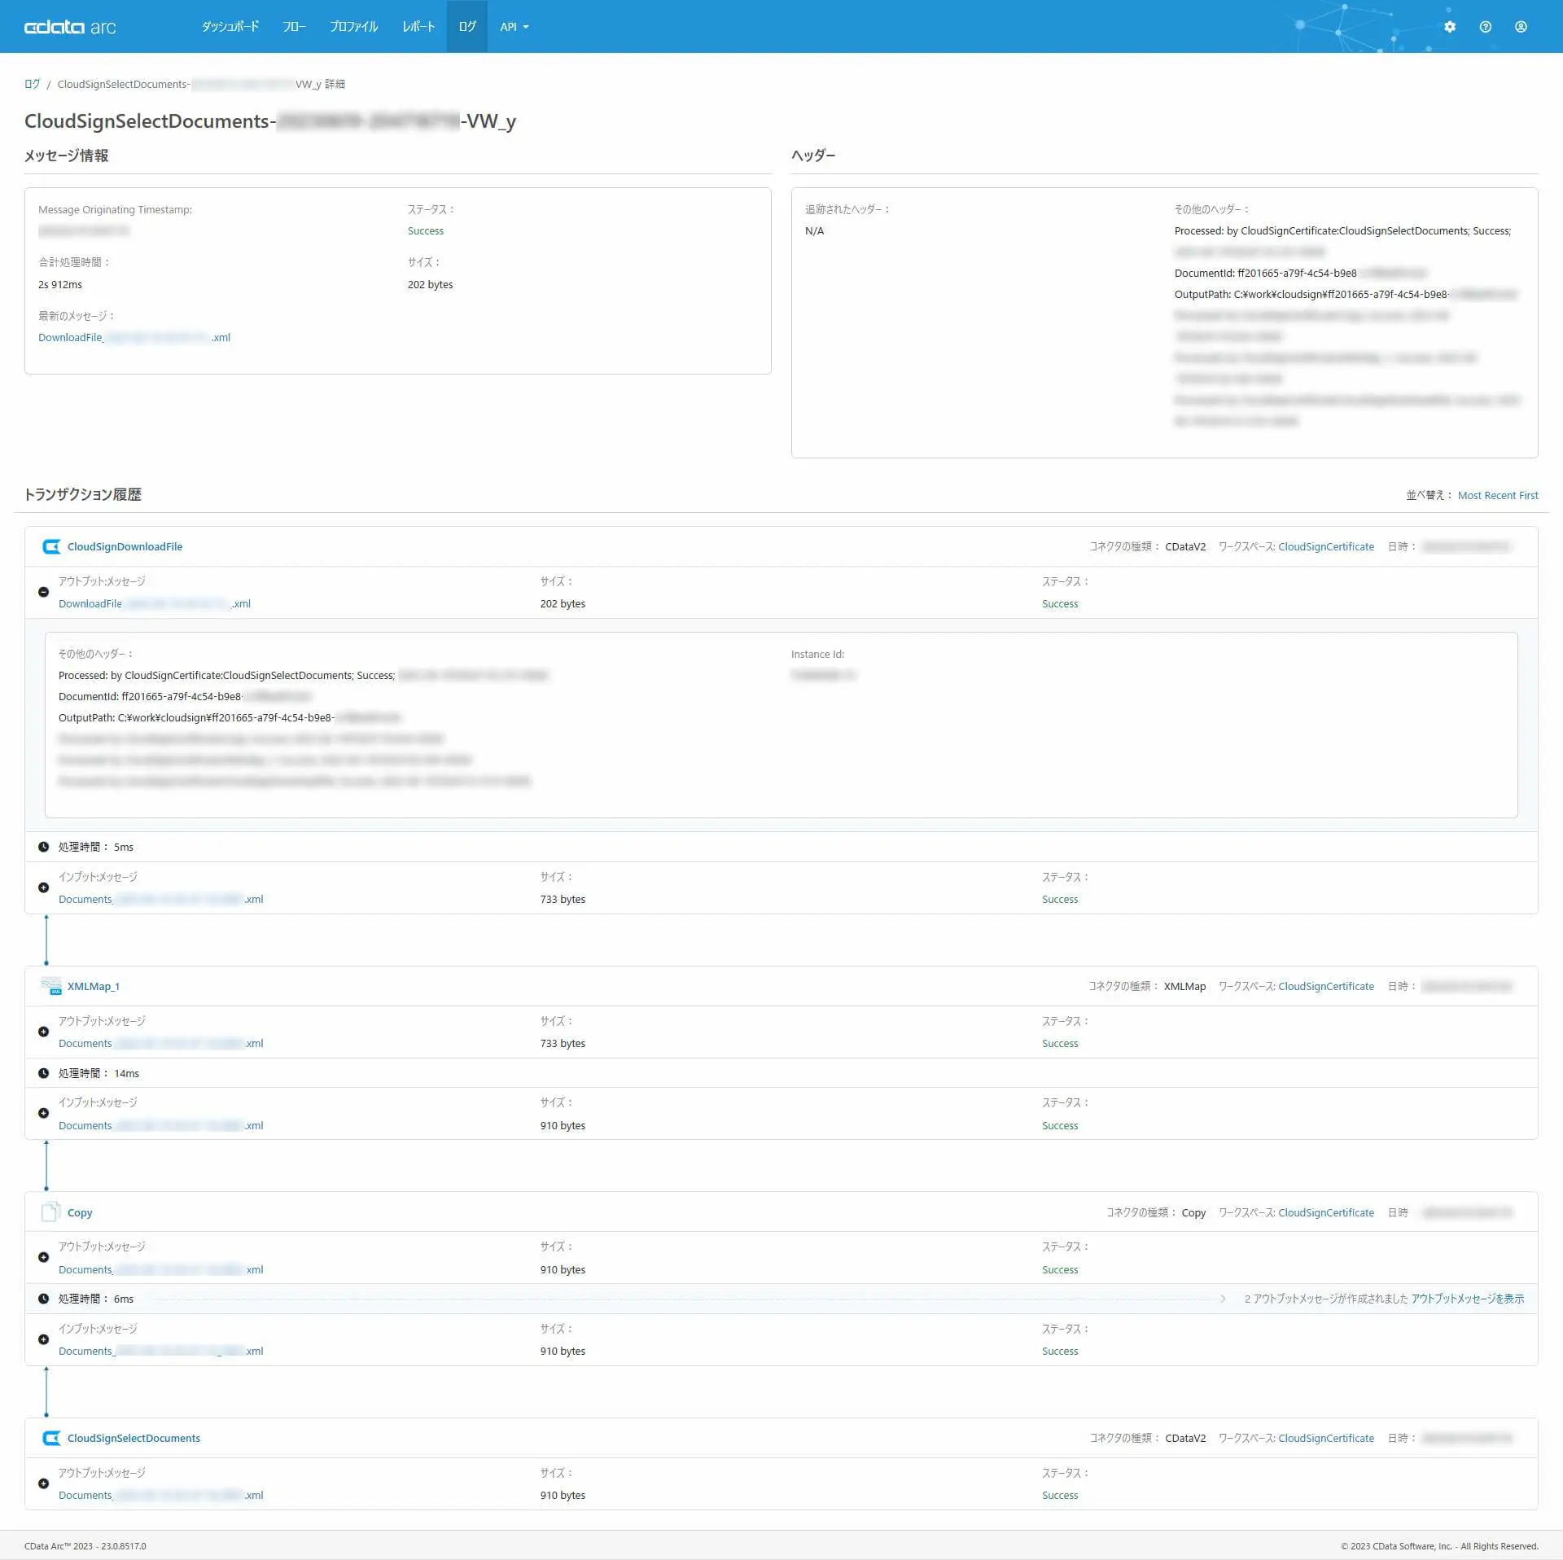The width and height of the screenshot is (1563, 1560).
Task: Expand CloudSignSelectDocuments output message details
Action: click(x=44, y=1483)
